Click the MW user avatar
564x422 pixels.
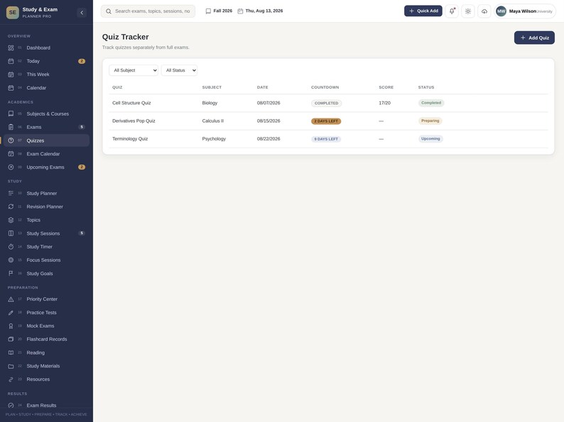click(x=501, y=11)
